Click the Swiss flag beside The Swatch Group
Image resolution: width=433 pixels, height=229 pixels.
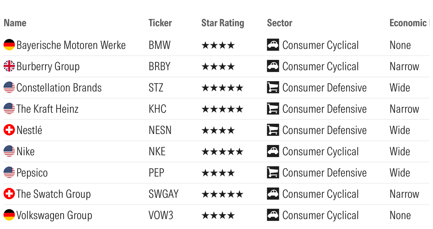pos(9,194)
